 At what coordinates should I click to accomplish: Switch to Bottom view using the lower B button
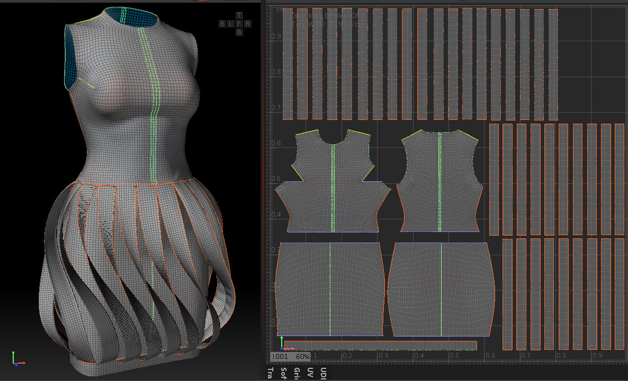click(x=239, y=32)
